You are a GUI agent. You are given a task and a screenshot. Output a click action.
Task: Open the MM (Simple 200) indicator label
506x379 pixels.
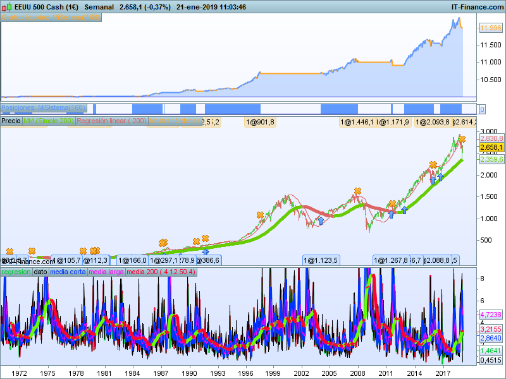click(x=48, y=121)
